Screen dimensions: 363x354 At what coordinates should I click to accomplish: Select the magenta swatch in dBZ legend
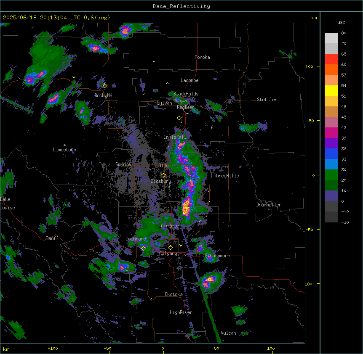[331, 132]
